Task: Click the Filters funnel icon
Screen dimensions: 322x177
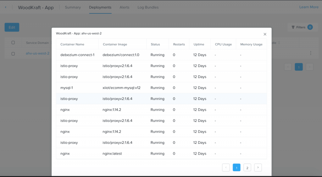Action: [293, 27]
